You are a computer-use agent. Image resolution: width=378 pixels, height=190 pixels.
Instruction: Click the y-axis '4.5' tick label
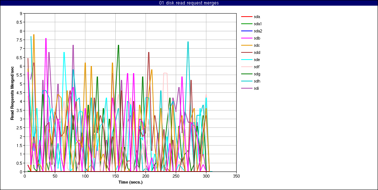(20, 93)
